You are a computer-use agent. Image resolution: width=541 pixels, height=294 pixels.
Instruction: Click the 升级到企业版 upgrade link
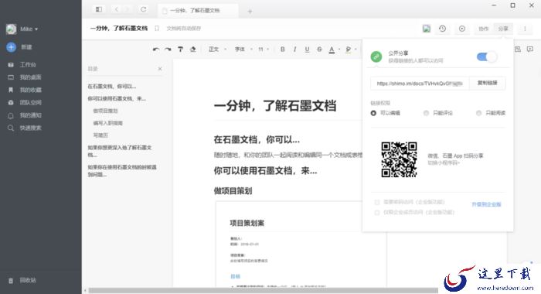486,204
